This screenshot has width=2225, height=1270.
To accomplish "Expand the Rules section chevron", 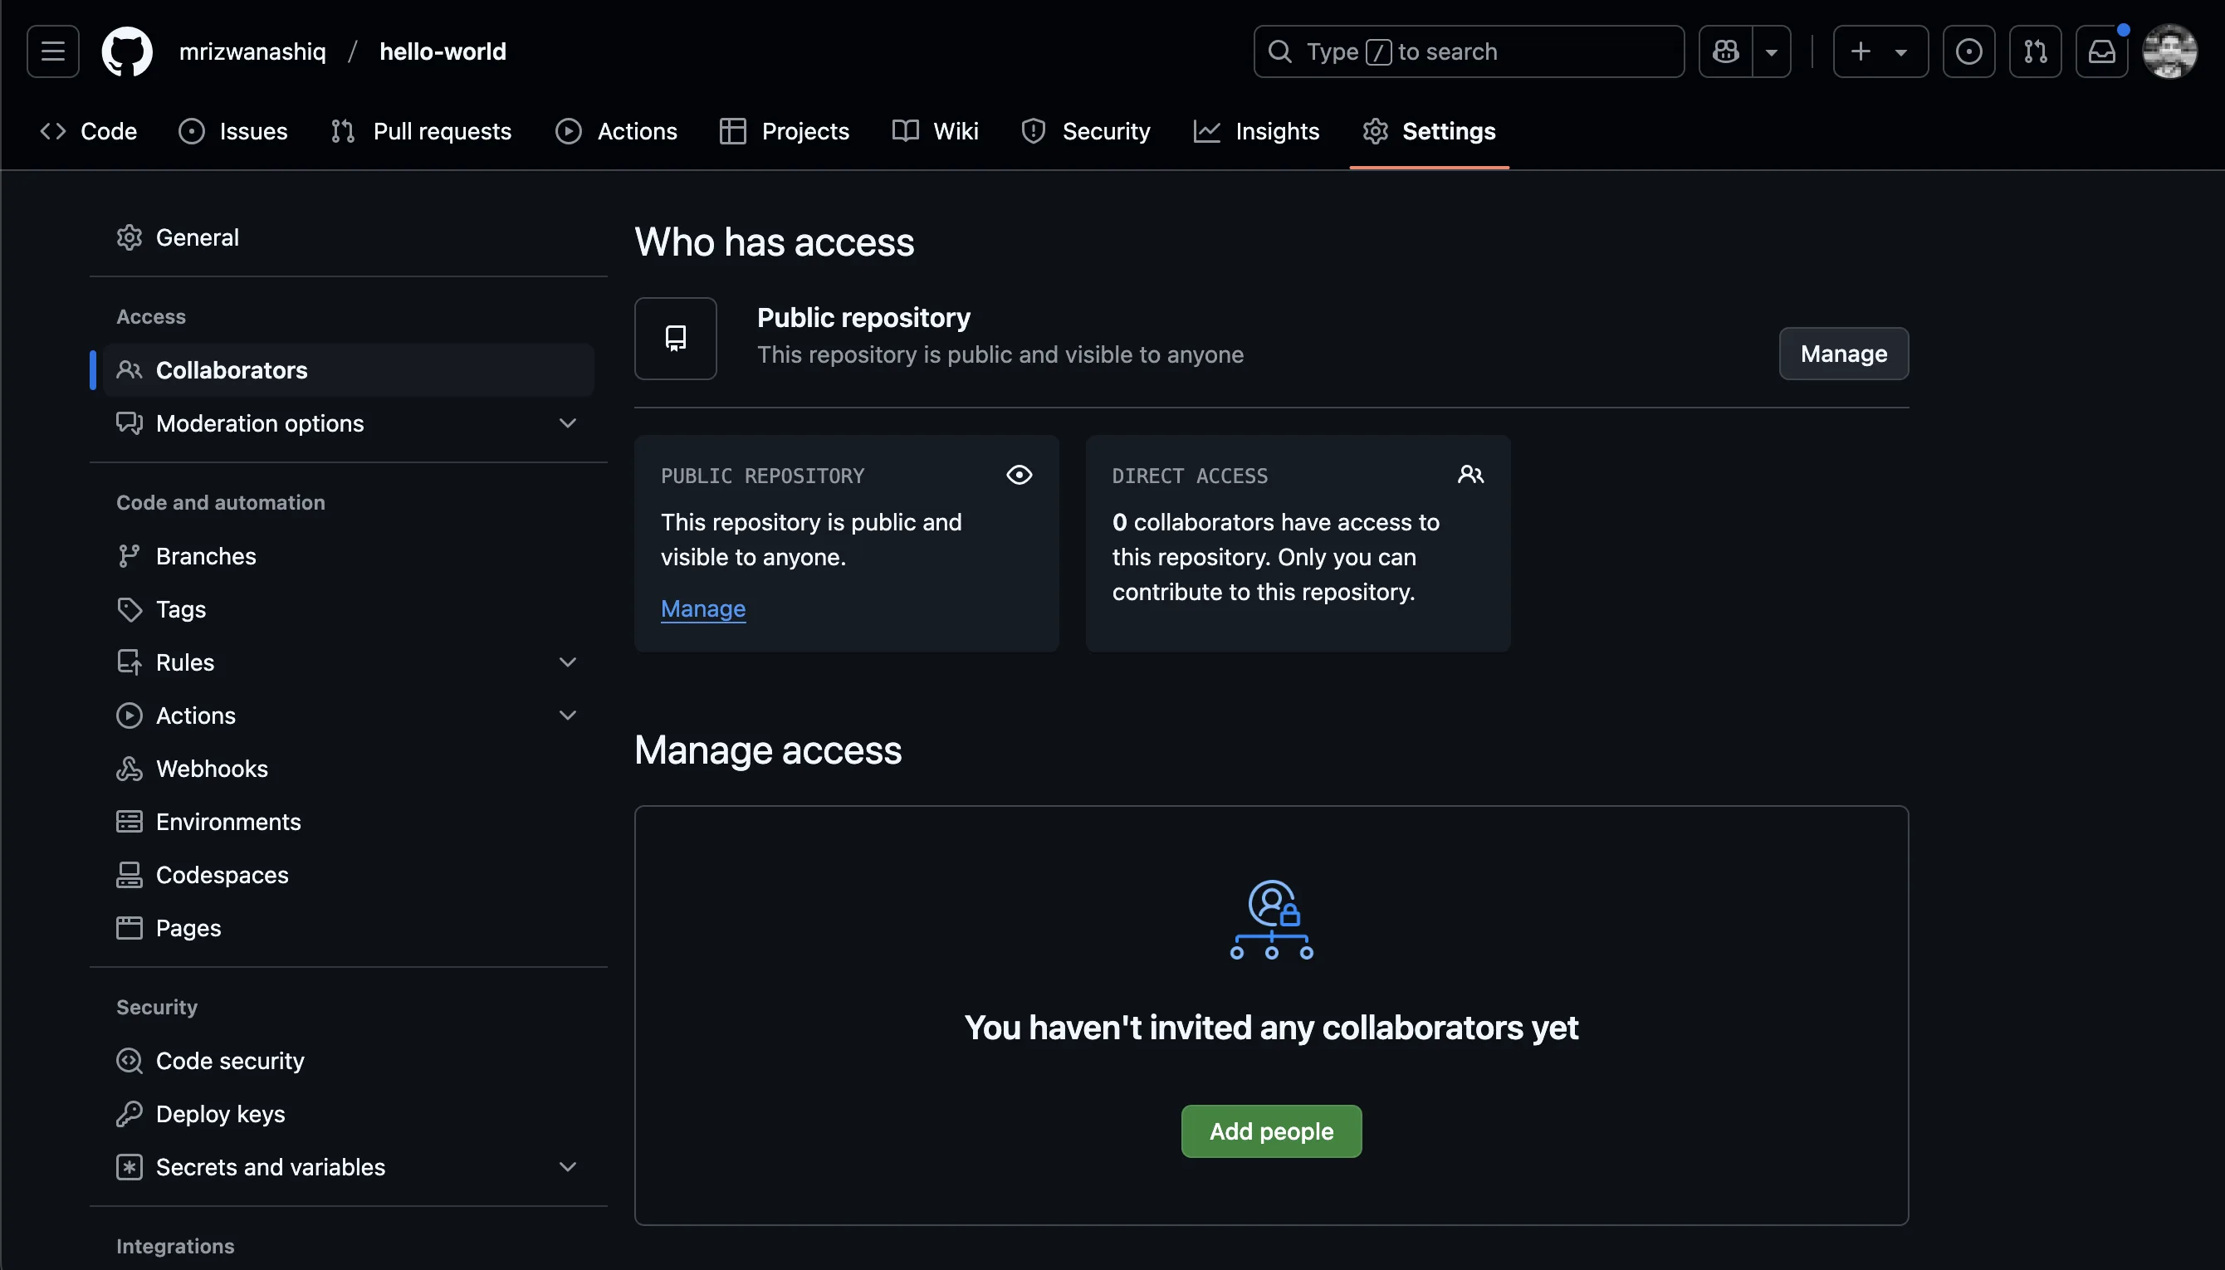I will (x=568, y=662).
